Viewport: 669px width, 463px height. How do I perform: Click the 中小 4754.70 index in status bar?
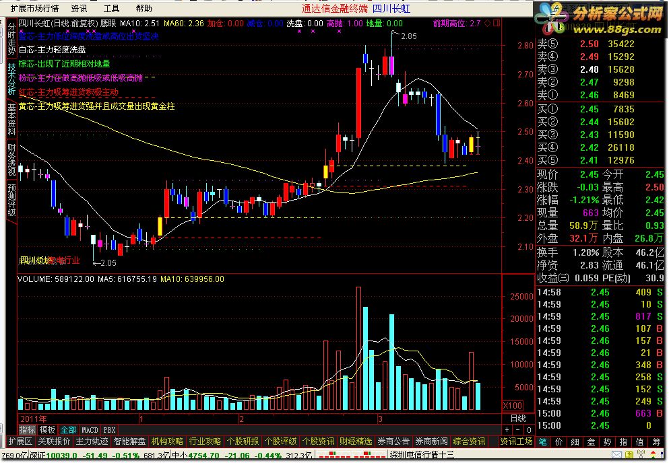coord(195,456)
